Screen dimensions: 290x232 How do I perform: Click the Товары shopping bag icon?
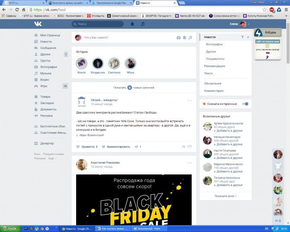coord(36,97)
